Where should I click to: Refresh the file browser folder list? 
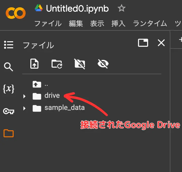point(57,64)
